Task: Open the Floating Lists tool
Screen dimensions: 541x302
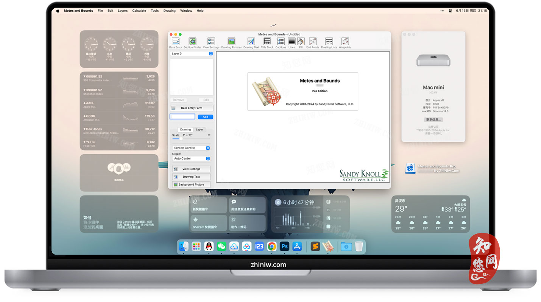Action: (329, 43)
